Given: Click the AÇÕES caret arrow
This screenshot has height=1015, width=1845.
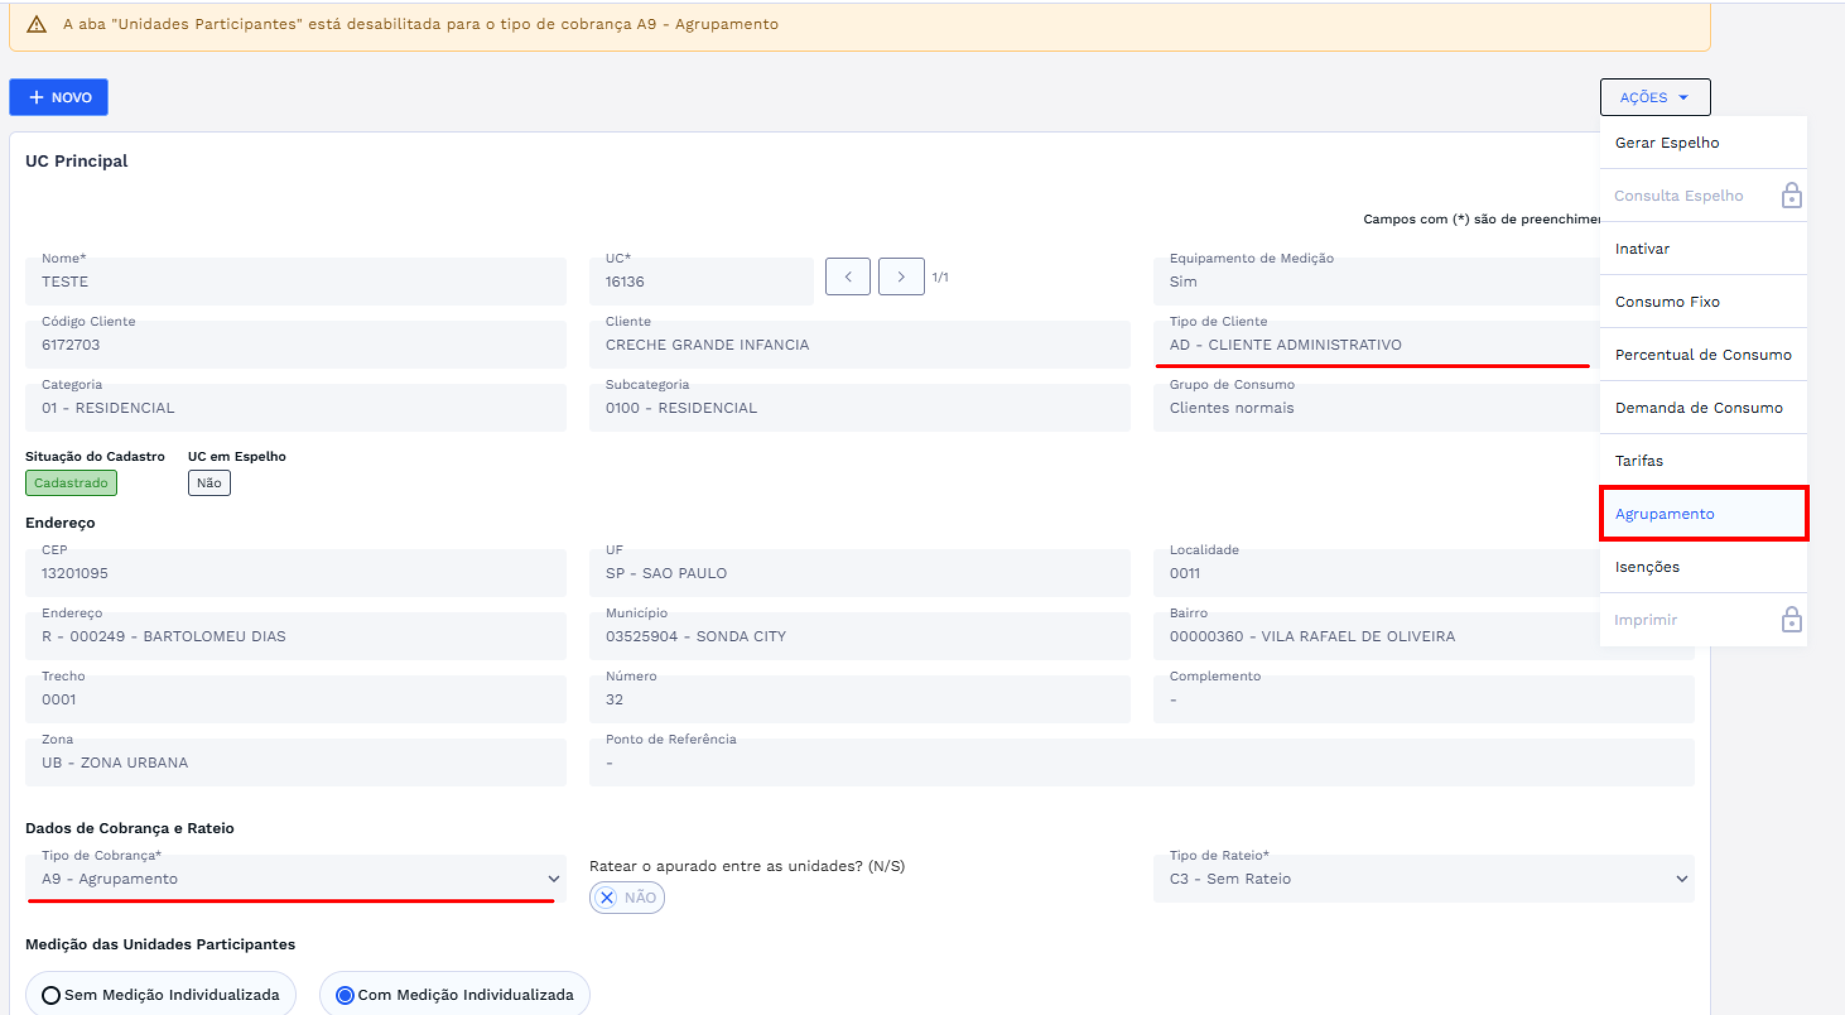Looking at the screenshot, I should click(1684, 97).
